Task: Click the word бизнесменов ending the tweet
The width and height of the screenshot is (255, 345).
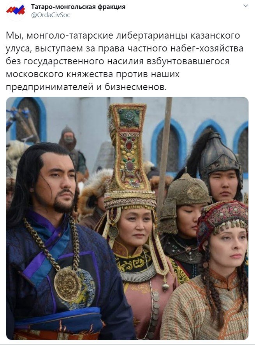Action: [x=135, y=87]
